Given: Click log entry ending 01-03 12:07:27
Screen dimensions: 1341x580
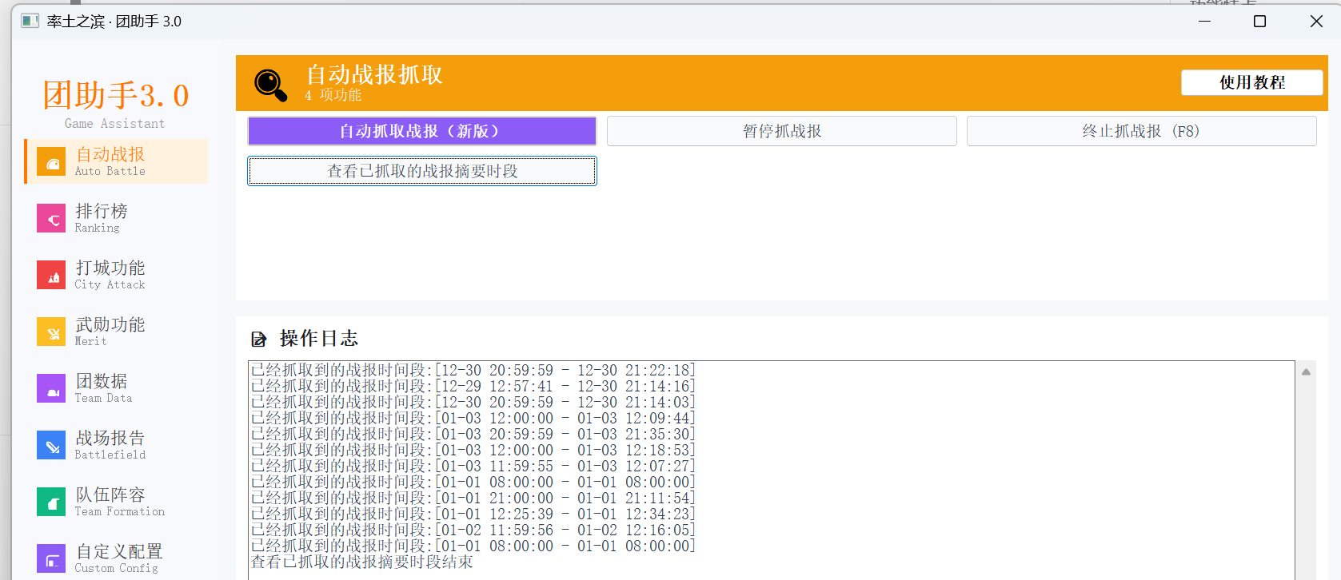Looking at the screenshot, I should [473, 466].
